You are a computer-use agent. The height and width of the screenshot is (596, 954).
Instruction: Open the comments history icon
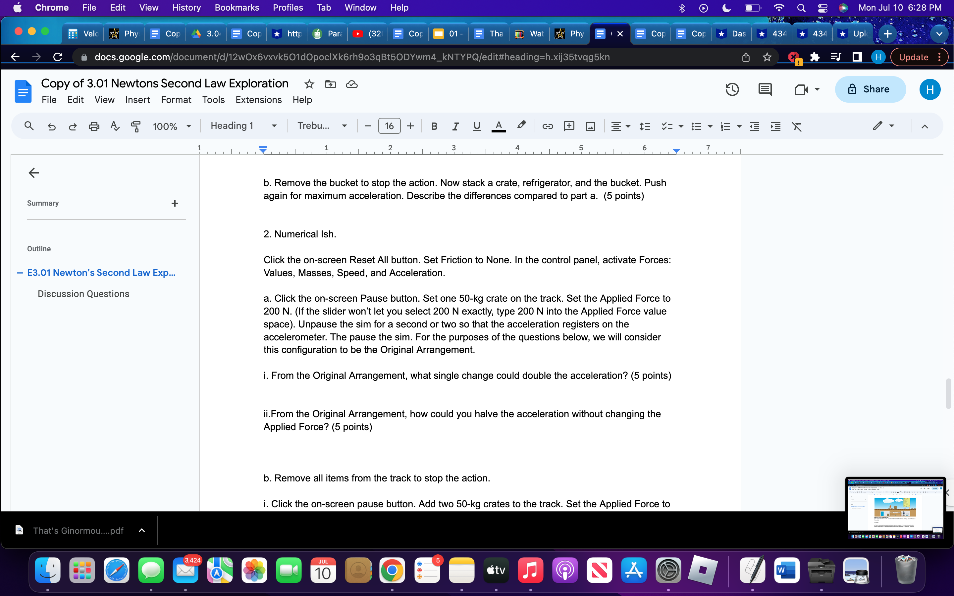pyautogui.click(x=765, y=89)
